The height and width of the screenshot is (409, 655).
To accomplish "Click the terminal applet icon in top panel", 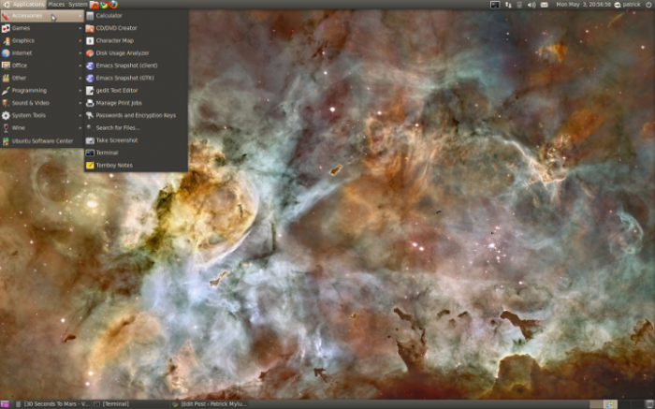I will (x=495, y=5).
